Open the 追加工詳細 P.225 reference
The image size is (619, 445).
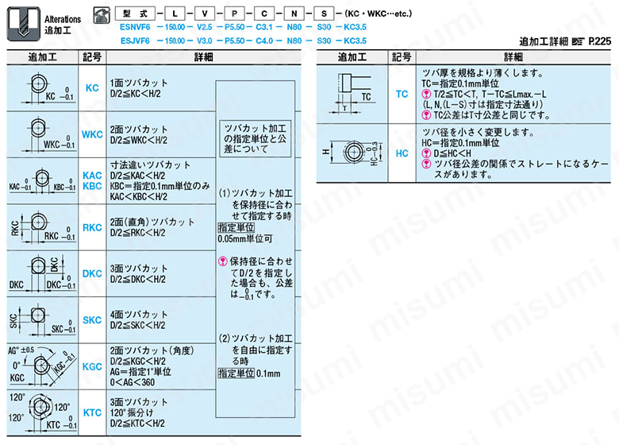[565, 41]
